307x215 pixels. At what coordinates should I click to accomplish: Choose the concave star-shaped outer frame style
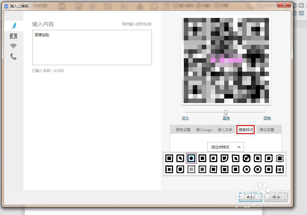[x=280, y=169]
